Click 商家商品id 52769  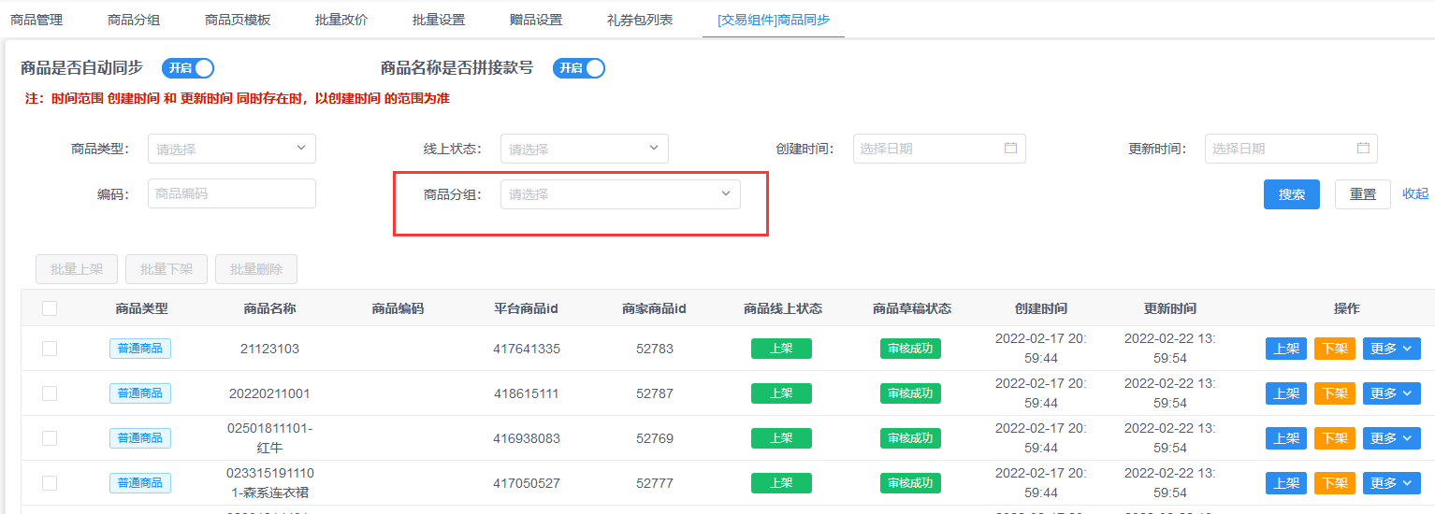pyautogui.click(x=655, y=438)
